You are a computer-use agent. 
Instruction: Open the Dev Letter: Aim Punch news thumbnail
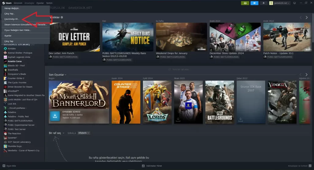(x=74, y=37)
